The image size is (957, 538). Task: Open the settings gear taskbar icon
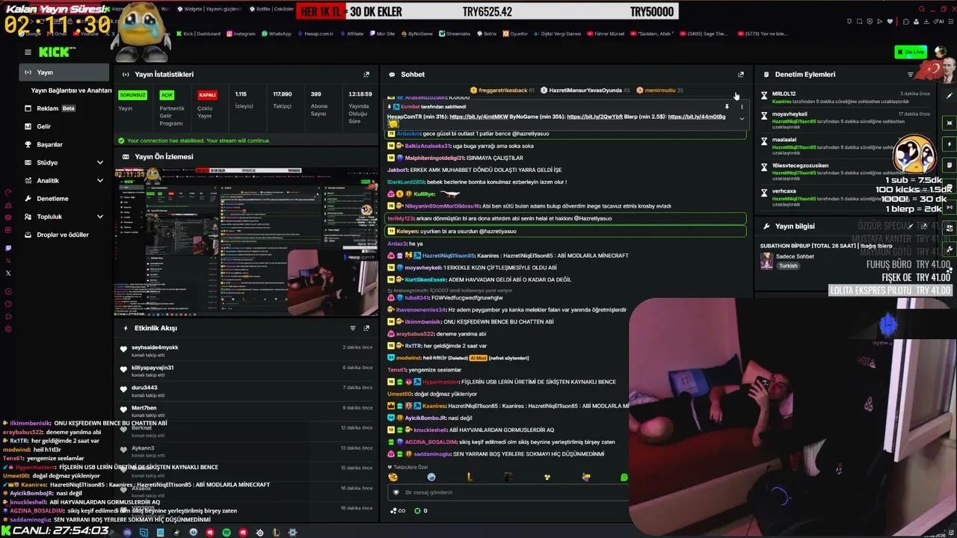tap(292, 532)
